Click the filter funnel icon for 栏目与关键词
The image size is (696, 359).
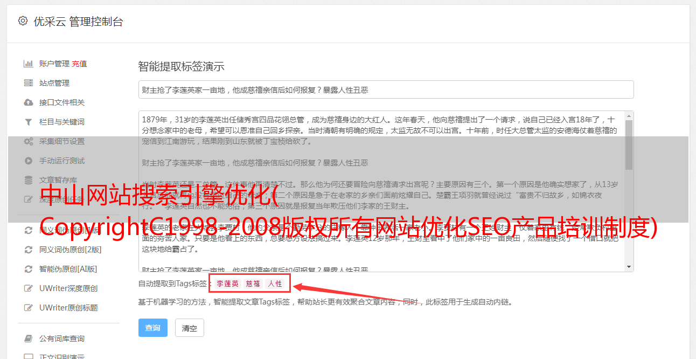(29, 122)
